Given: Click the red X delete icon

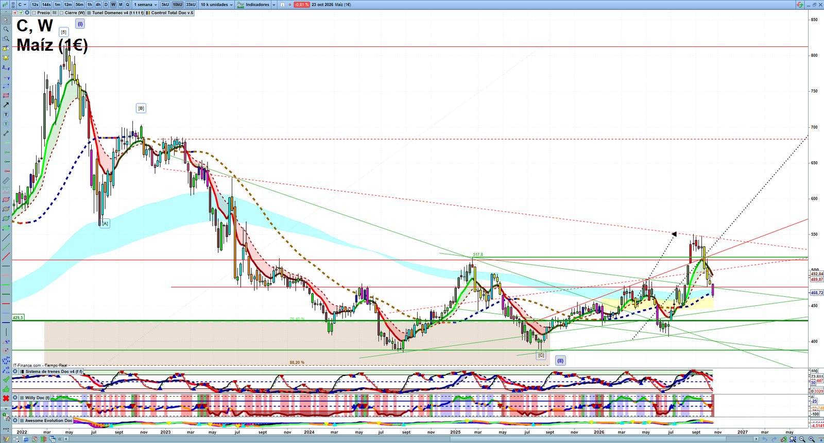Looking at the screenshot, I should (6, 399).
